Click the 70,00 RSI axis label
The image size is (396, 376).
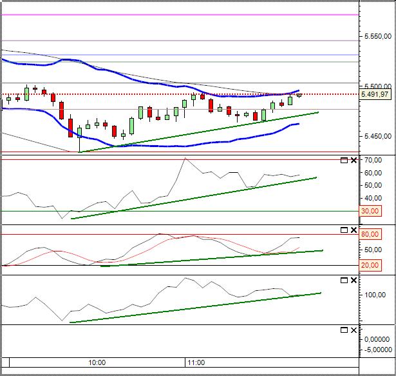(x=373, y=160)
